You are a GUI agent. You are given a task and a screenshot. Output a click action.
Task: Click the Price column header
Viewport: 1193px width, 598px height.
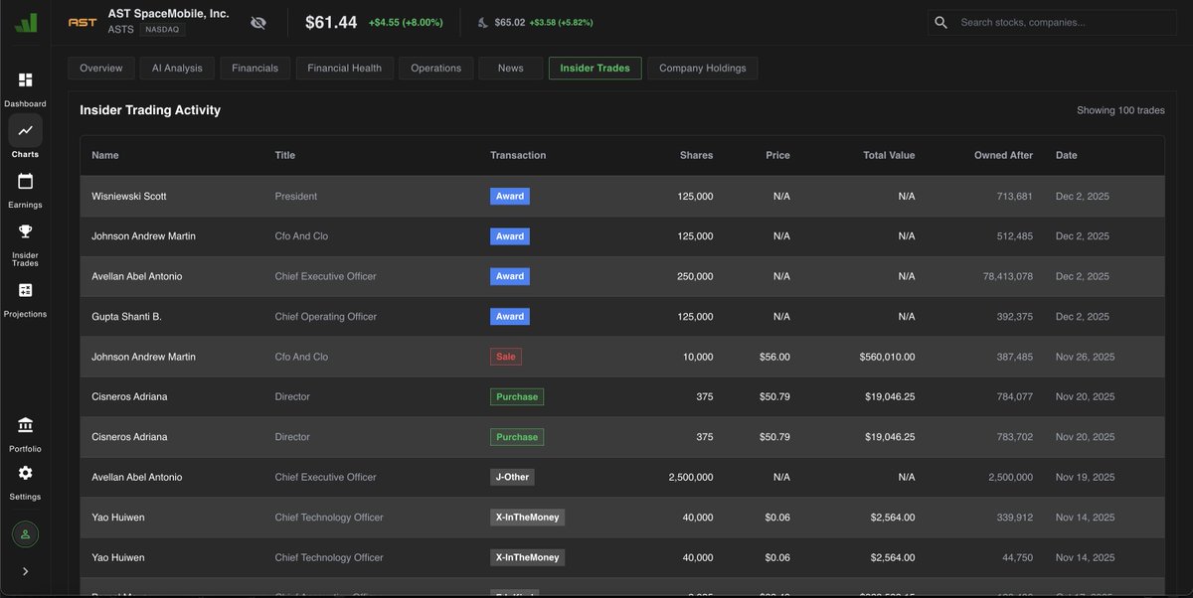(x=777, y=155)
